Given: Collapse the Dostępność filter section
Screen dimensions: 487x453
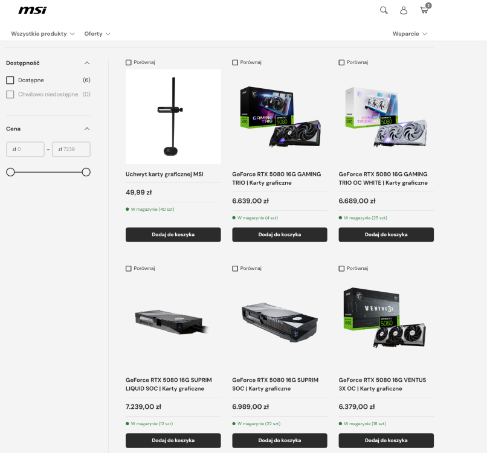Looking at the screenshot, I should [87, 63].
